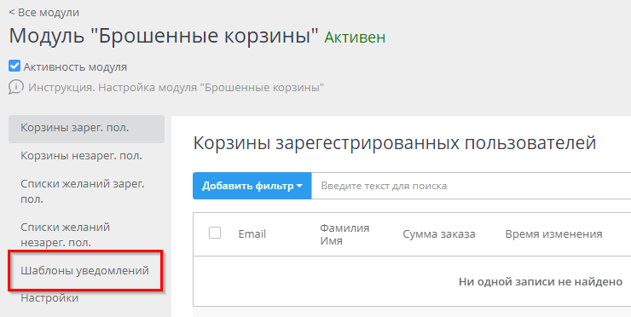The height and width of the screenshot is (317, 631).
Task: Select the registered users' carts menu item
Action: pyautogui.click(x=86, y=129)
